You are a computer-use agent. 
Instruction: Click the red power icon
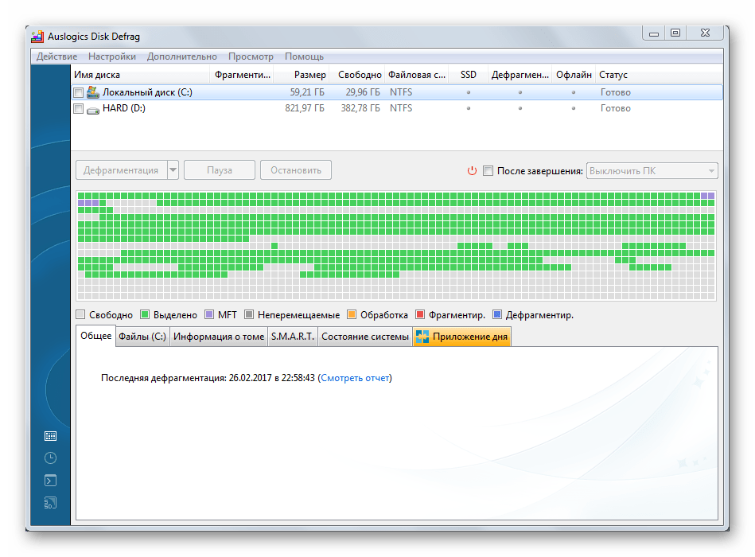pyautogui.click(x=472, y=171)
